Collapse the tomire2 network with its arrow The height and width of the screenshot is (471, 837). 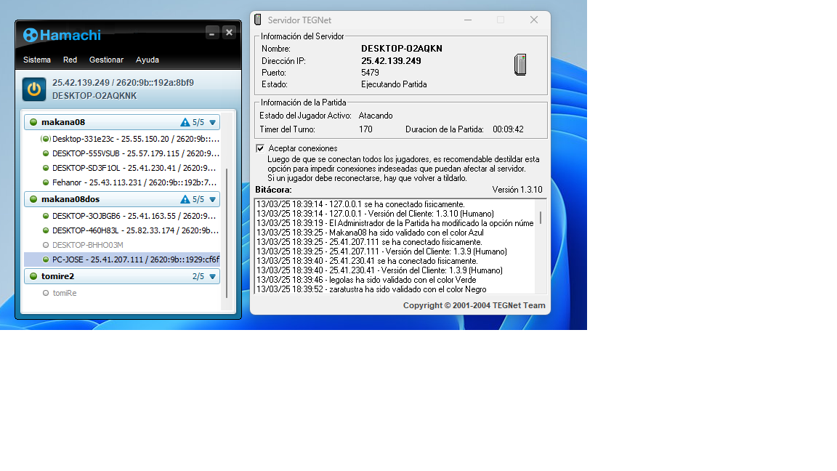click(x=212, y=277)
